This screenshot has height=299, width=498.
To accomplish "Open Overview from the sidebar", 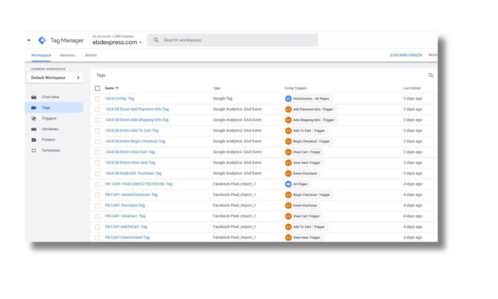I will click(50, 97).
